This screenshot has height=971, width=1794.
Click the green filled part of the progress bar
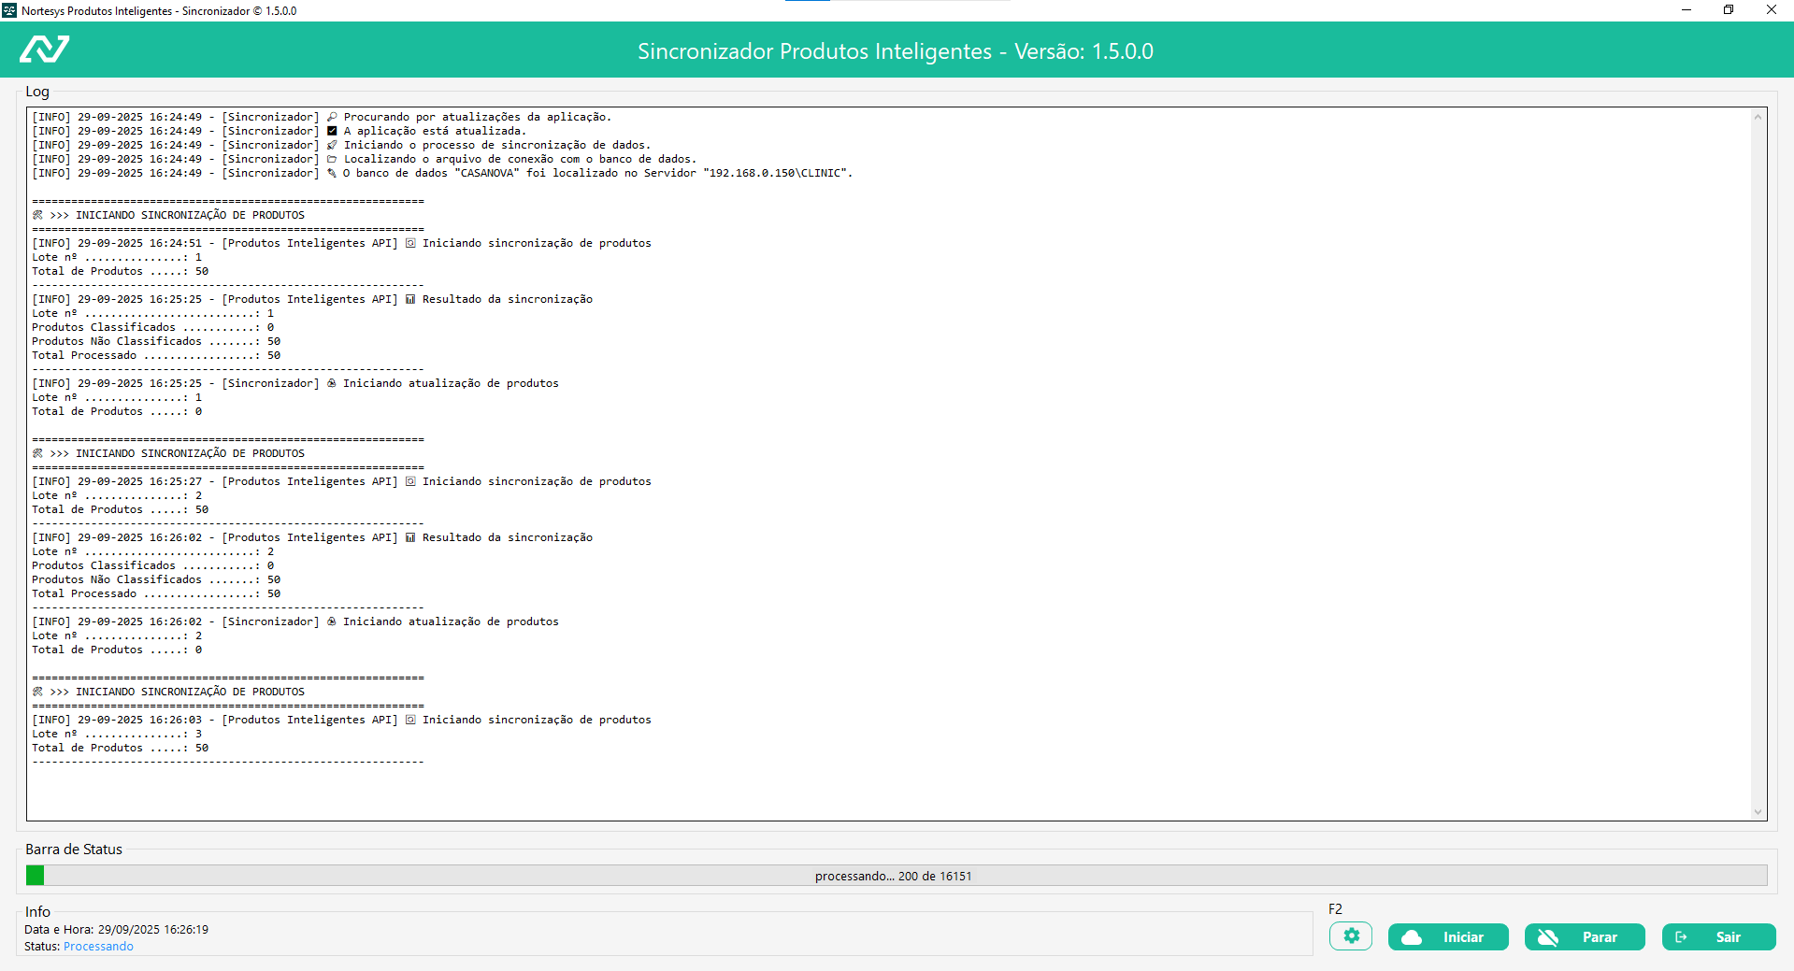36,876
